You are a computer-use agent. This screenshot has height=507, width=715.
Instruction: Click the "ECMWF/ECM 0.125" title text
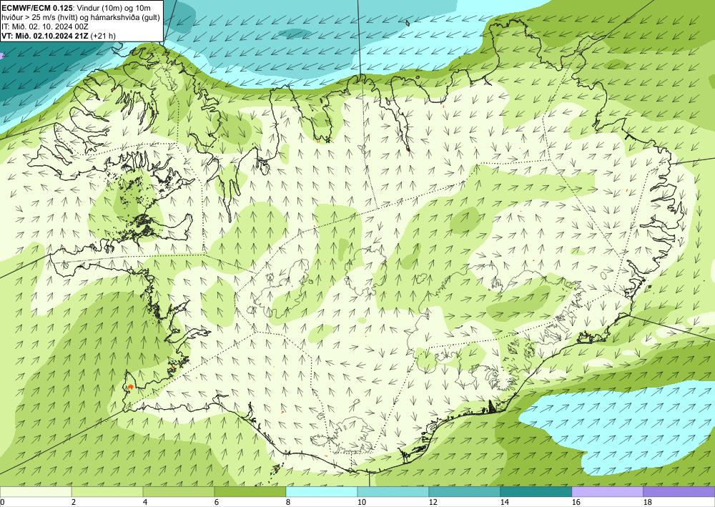[x=36, y=8]
